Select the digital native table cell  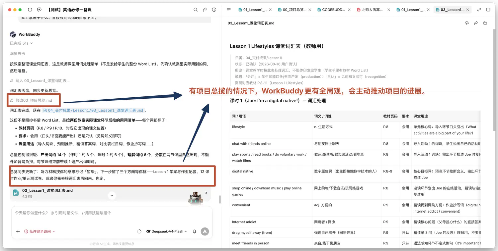tap(271, 174)
